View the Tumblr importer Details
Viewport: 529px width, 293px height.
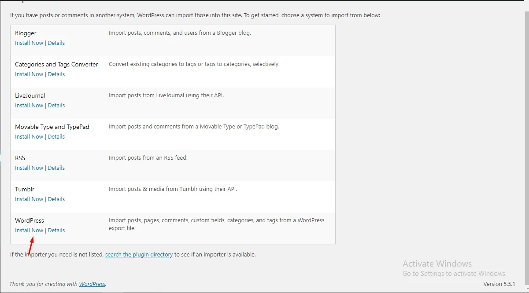click(56, 199)
